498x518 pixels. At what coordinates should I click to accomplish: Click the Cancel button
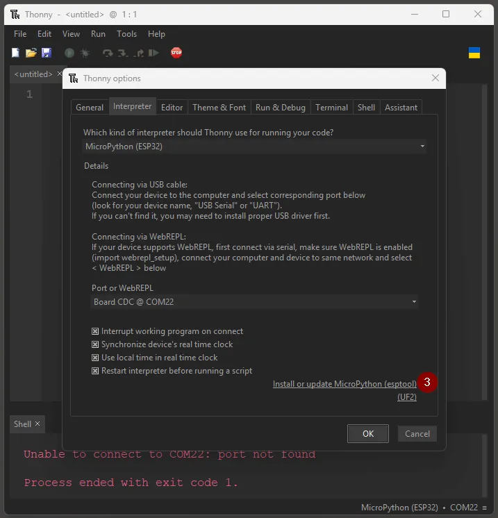(x=417, y=433)
